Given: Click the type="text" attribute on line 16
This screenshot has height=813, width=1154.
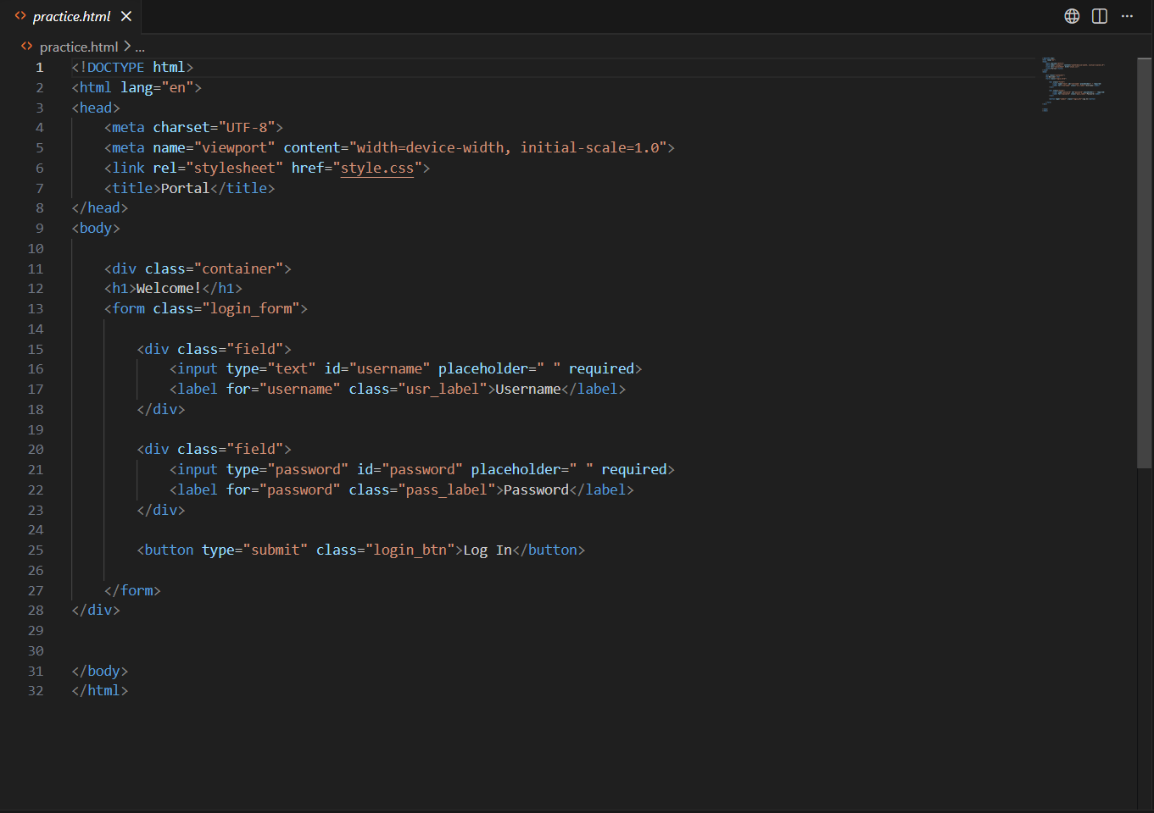Looking at the screenshot, I should (x=271, y=368).
